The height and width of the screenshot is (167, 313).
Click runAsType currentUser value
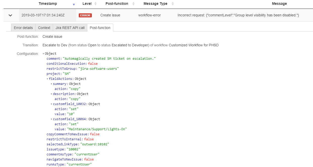79,164
